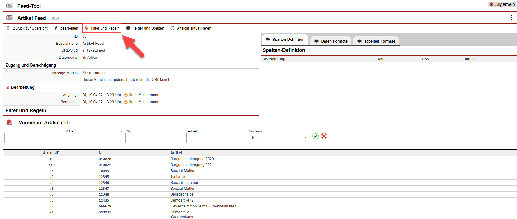This screenshot has height=219, width=517.
Task: Open the three-dot options menu
Action: pos(511,18)
